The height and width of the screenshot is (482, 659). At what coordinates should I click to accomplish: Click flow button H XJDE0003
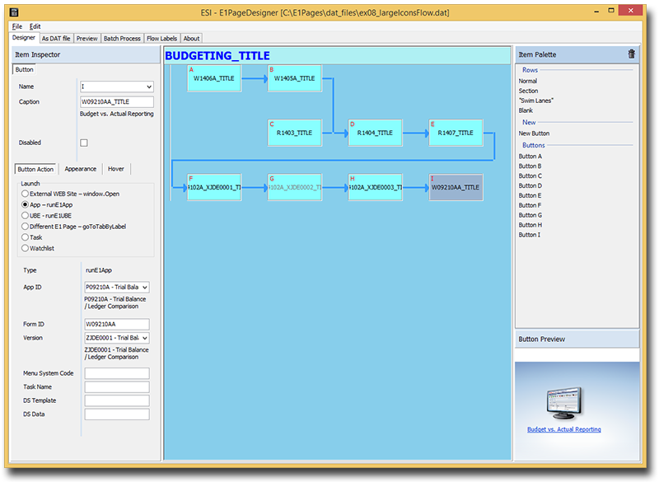[x=376, y=187]
